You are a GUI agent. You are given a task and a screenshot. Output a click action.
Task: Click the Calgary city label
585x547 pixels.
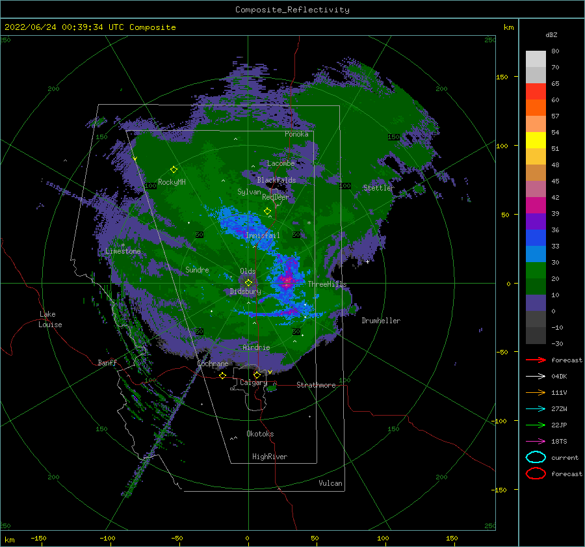[x=253, y=382]
